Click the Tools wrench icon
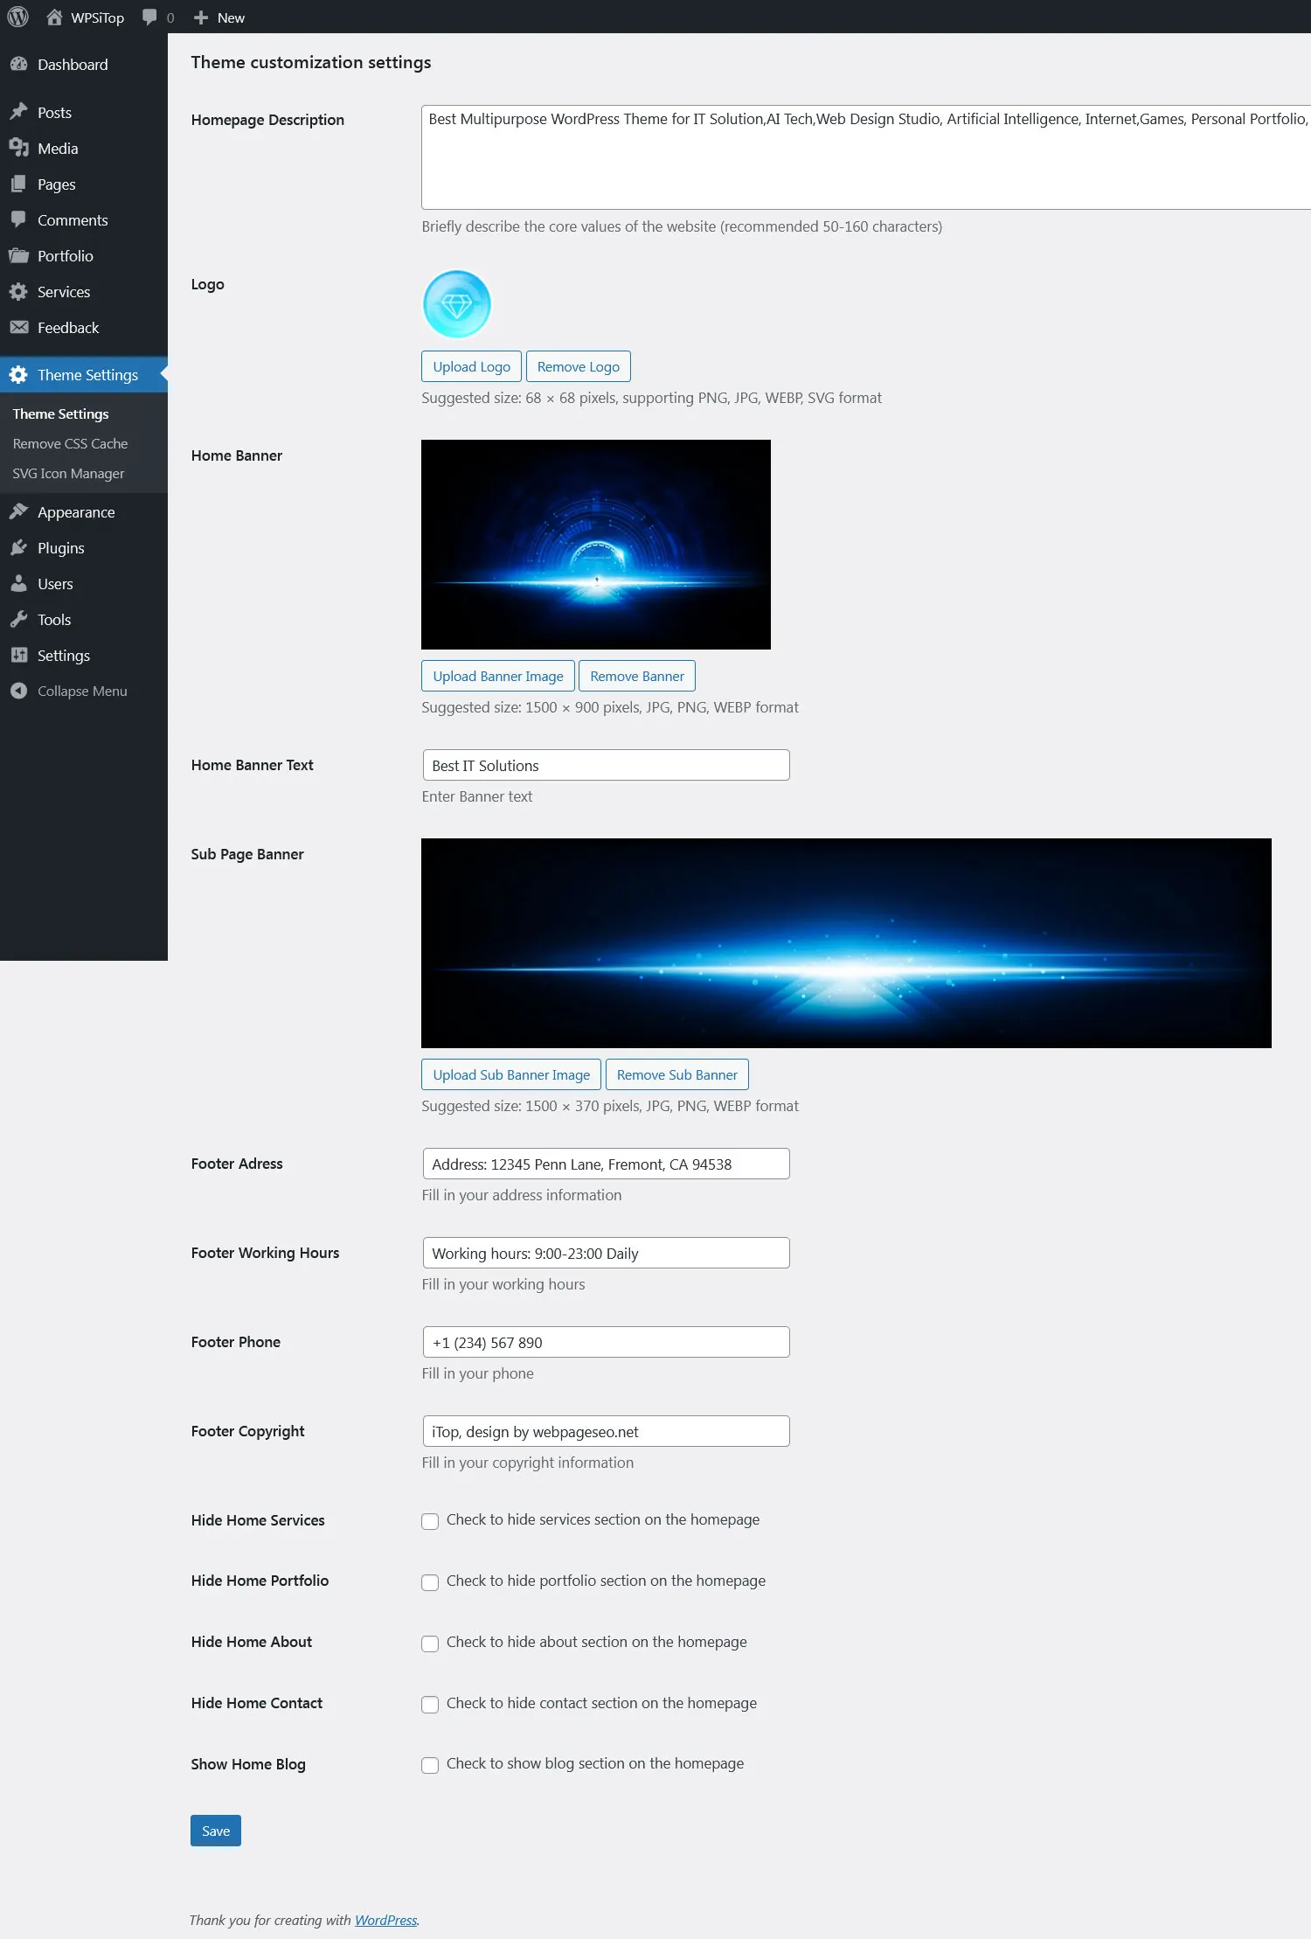The width and height of the screenshot is (1311, 1939). click(18, 619)
